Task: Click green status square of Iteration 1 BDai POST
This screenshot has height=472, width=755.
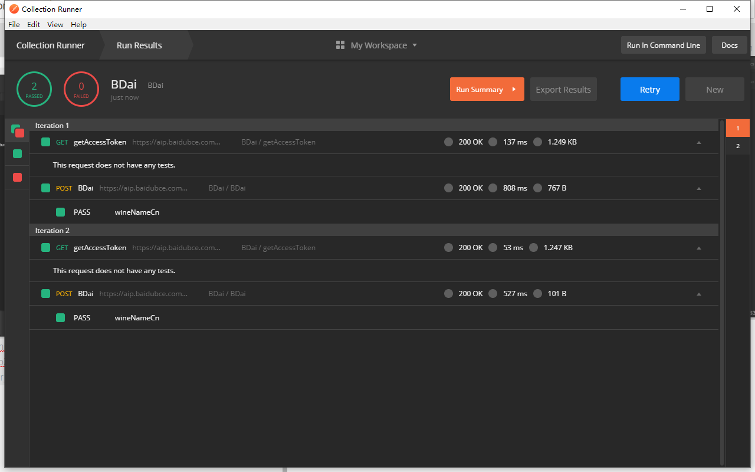Action: (x=45, y=188)
